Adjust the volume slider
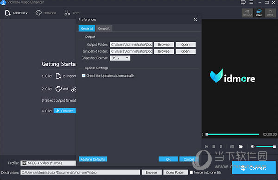Screen dimensions: 278x180 tap(266, 147)
